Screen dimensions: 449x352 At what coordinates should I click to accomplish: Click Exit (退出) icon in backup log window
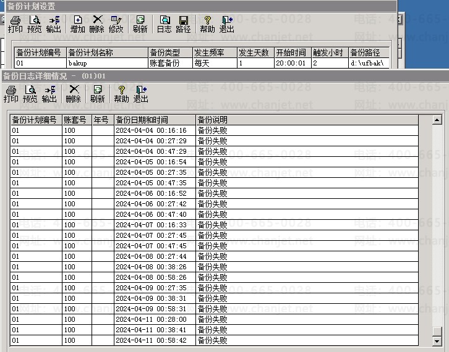point(140,94)
